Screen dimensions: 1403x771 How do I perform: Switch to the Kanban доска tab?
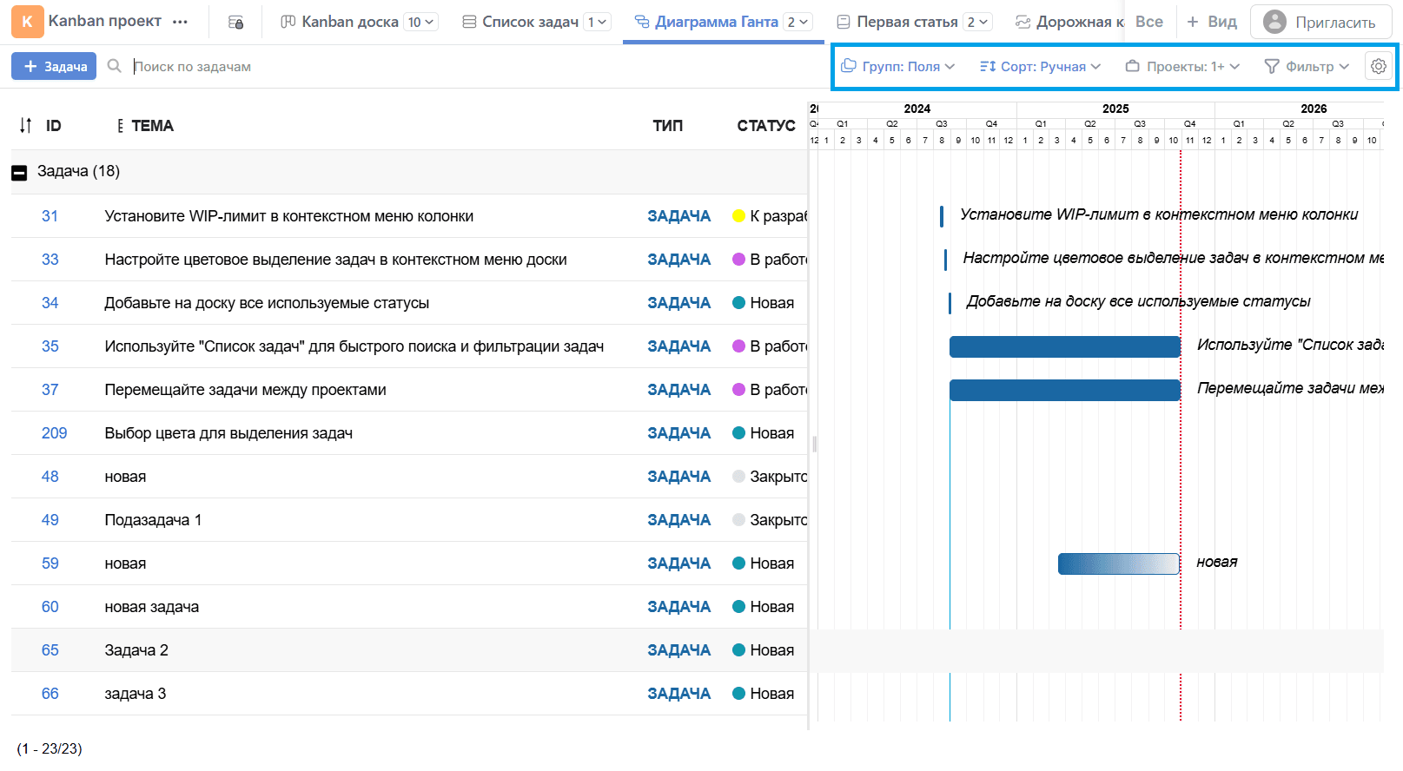pos(349,22)
